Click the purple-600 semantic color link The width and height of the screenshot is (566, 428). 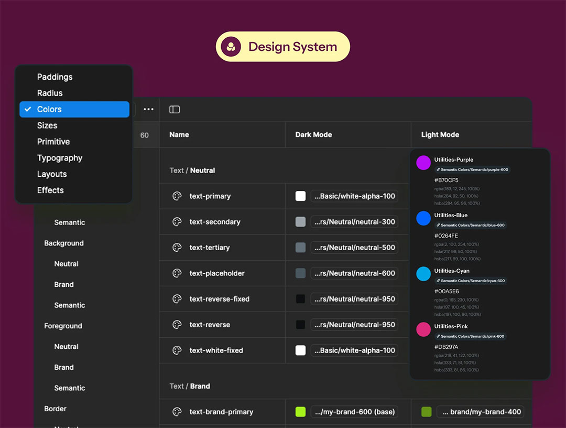(x=472, y=169)
